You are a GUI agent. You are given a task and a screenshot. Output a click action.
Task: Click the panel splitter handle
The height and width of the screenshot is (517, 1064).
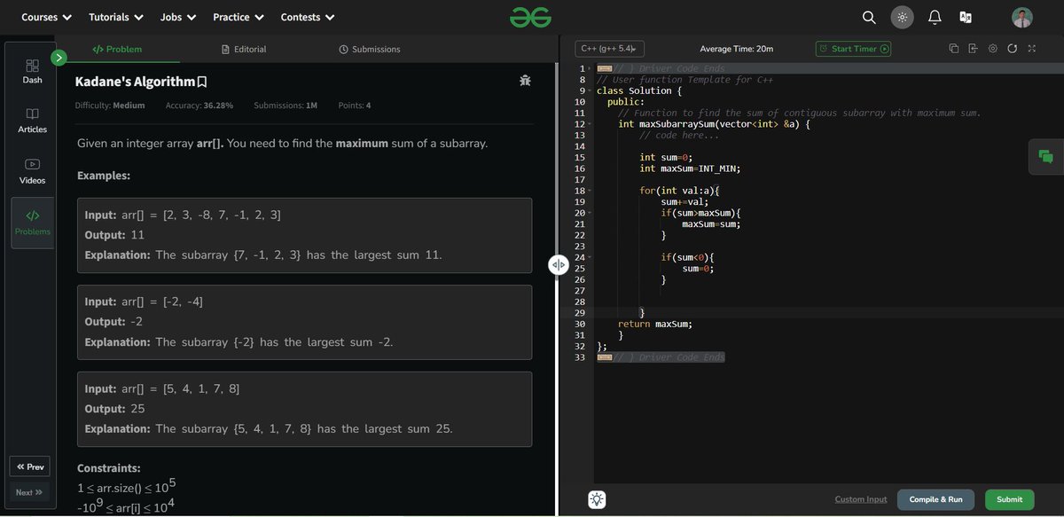click(558, 264)
